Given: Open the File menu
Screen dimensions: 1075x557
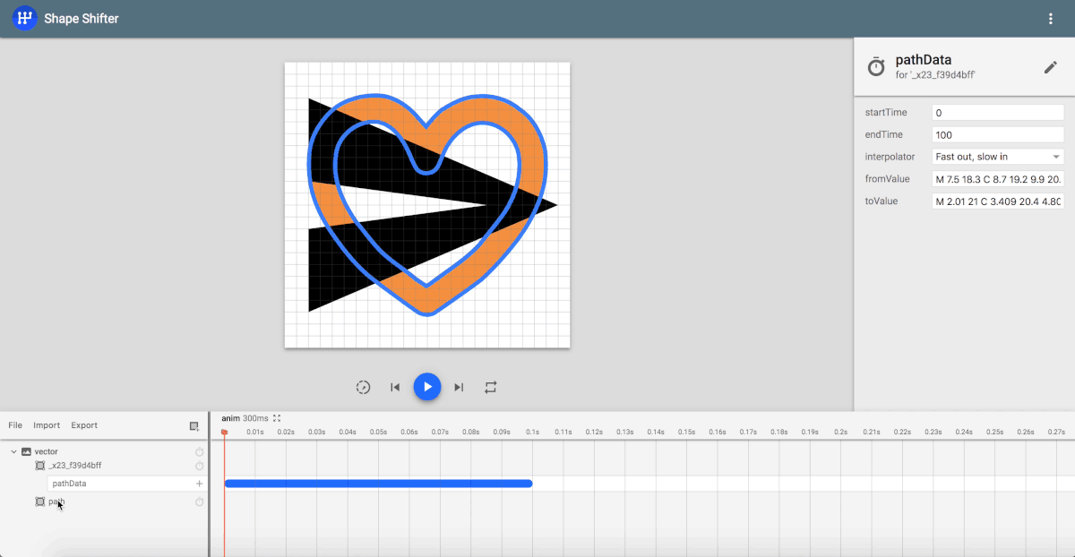Looking at the screenshot, I should pos(15,425).
